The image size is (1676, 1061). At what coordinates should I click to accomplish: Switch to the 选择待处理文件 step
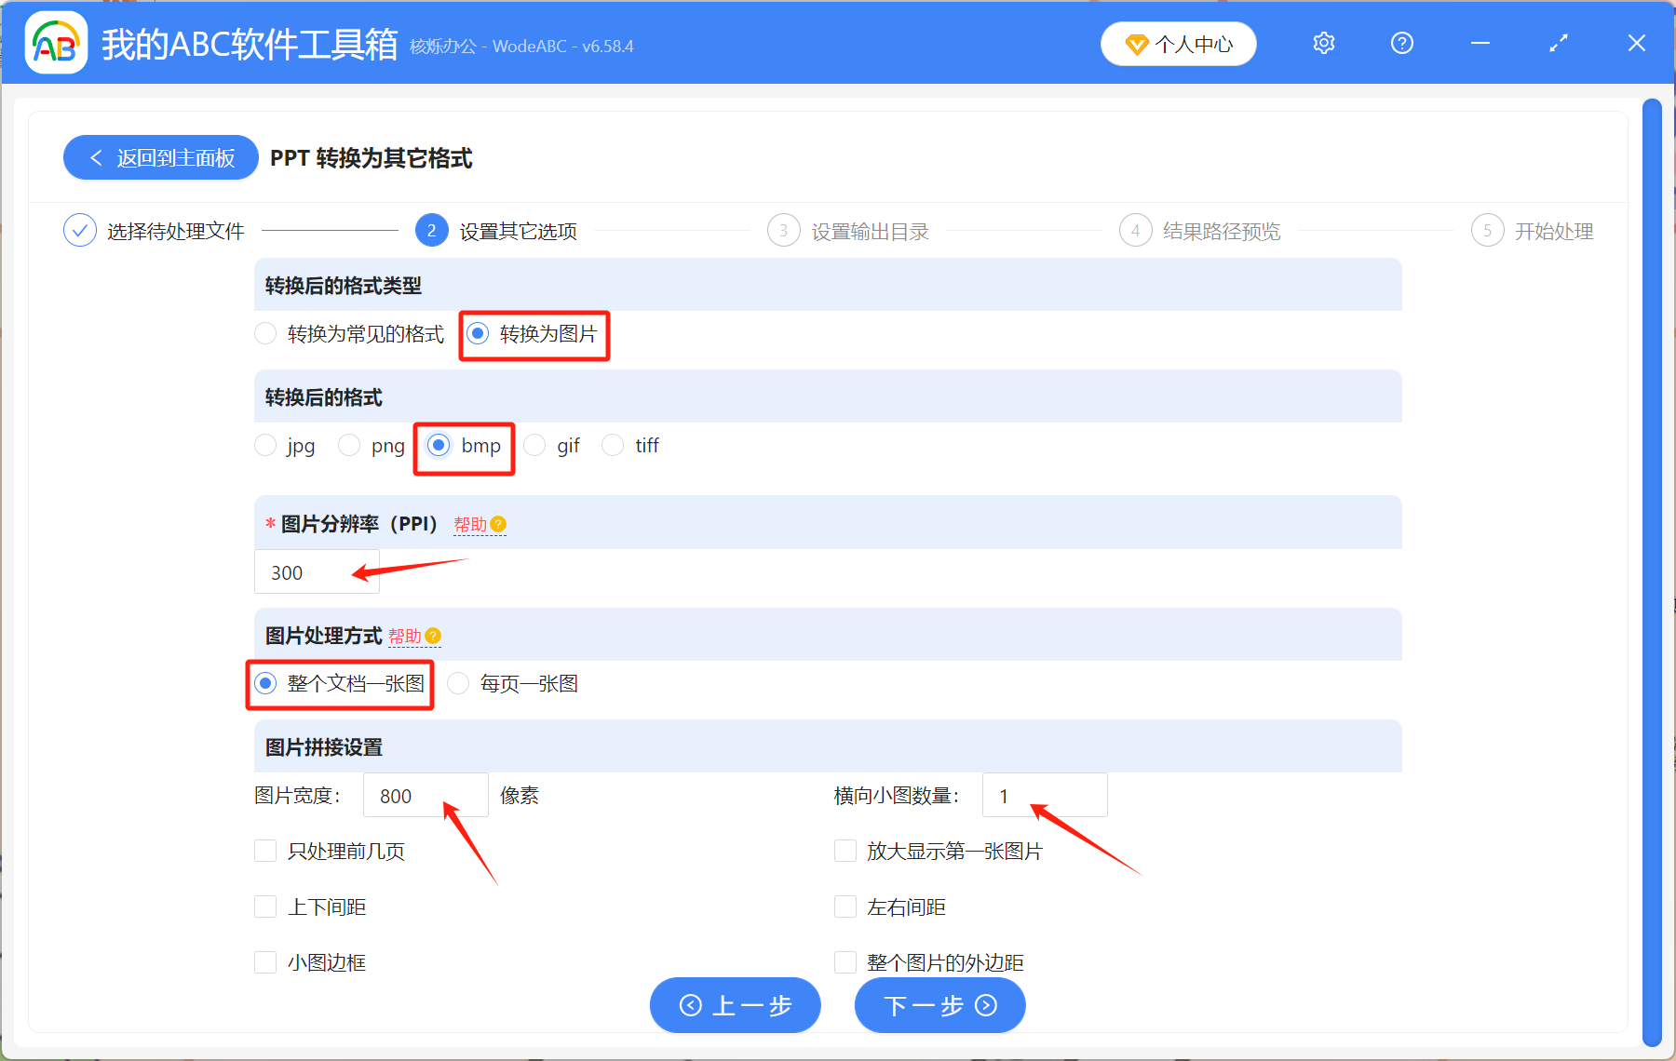(x=80, y=230)
